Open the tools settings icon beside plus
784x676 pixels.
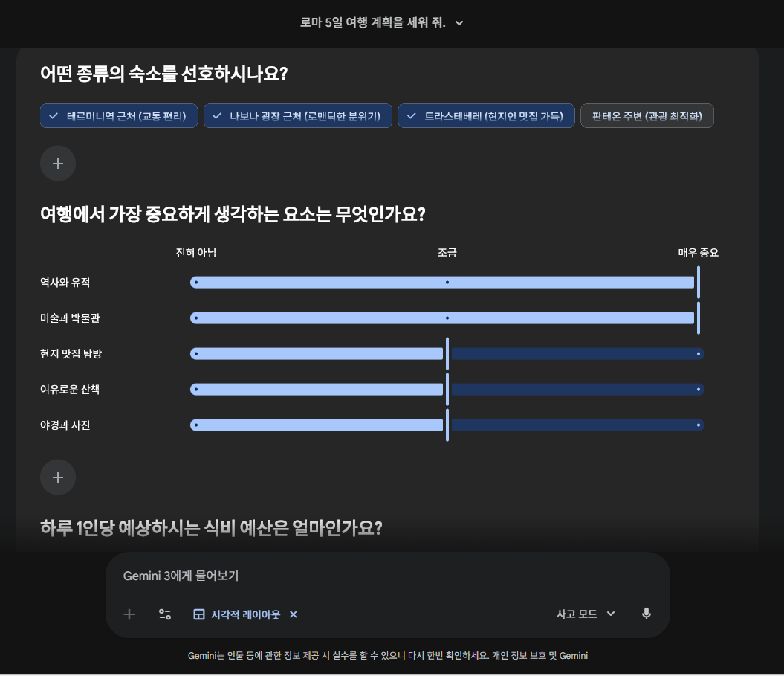165,614
